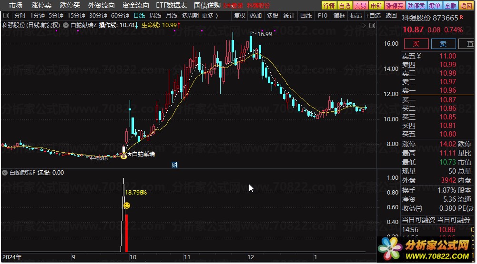The width and height of the screenshot is (477, 264).
Task: Switch to 周线 period
Action: pyautogui.click(x=155, y=16)
